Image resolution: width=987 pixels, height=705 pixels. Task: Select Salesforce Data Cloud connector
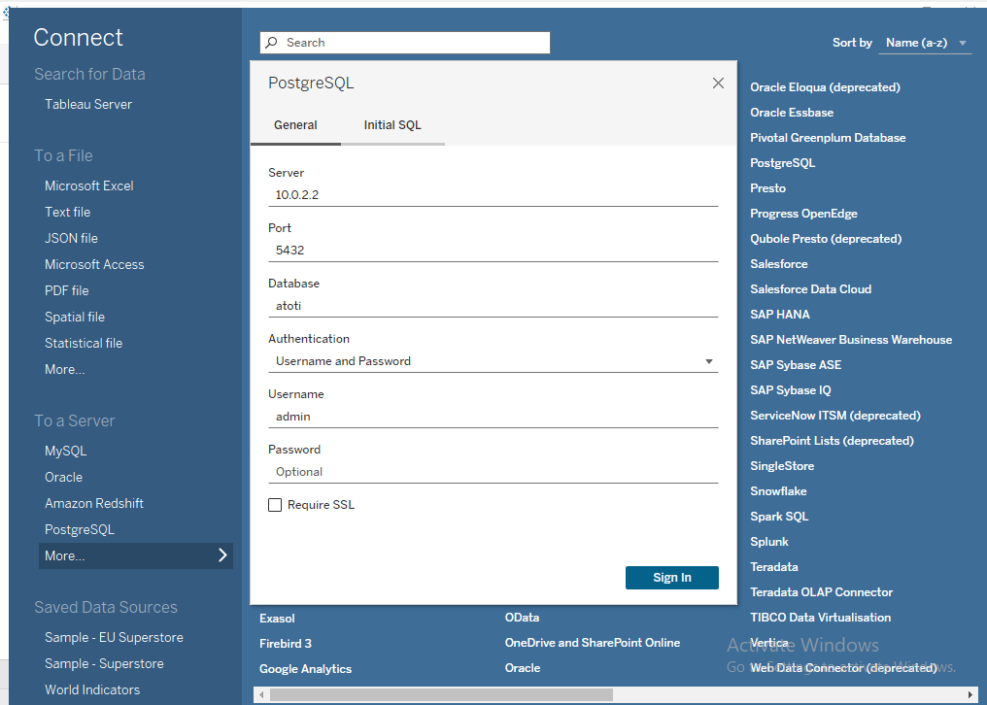pyautogui.click(x=810, y=289)
